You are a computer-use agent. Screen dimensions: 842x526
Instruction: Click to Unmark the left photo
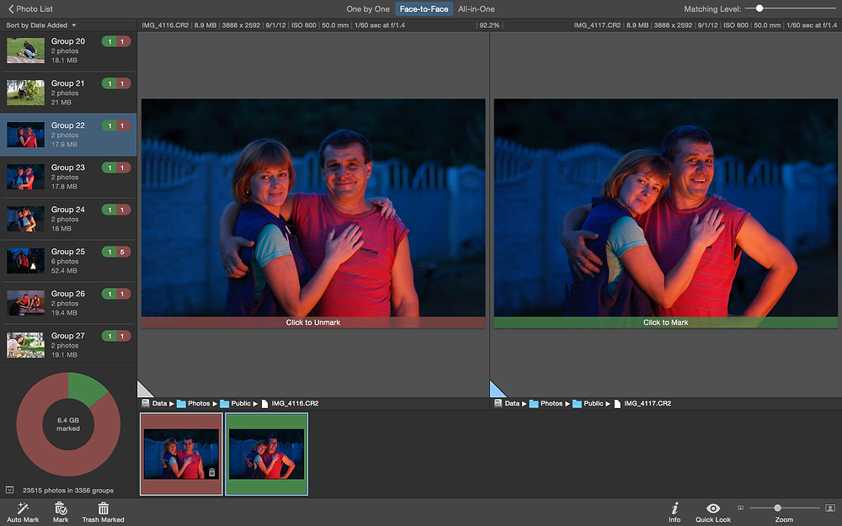tap(313, 322)
